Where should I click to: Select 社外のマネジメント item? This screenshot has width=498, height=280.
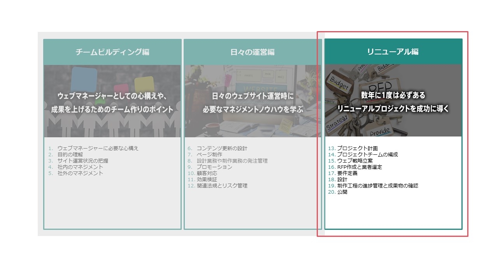point(80,173)
